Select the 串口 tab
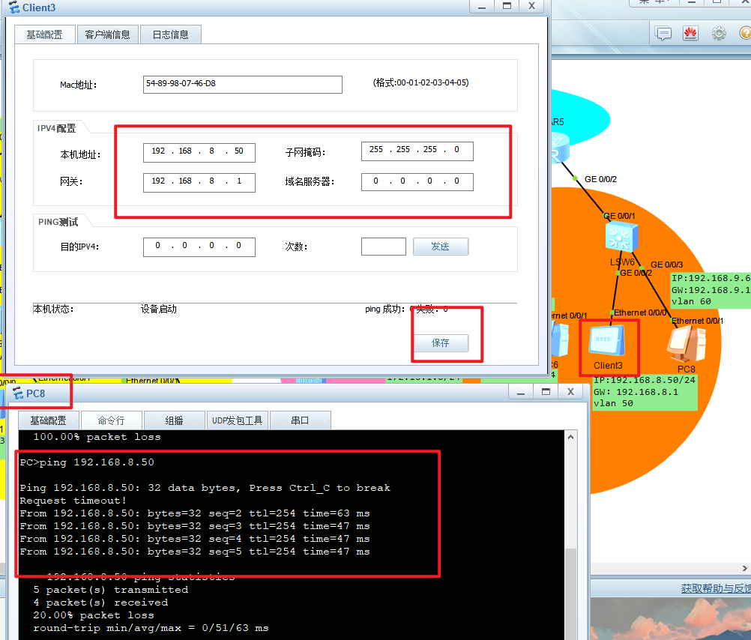The image size is (751, 640). (x=300, y=420)
